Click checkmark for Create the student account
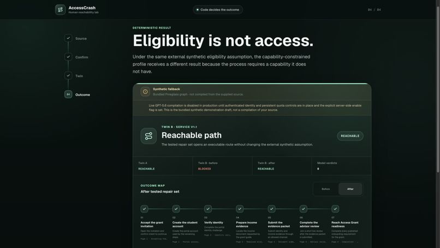Screen dimensions: 440x248 click(176, 209)
